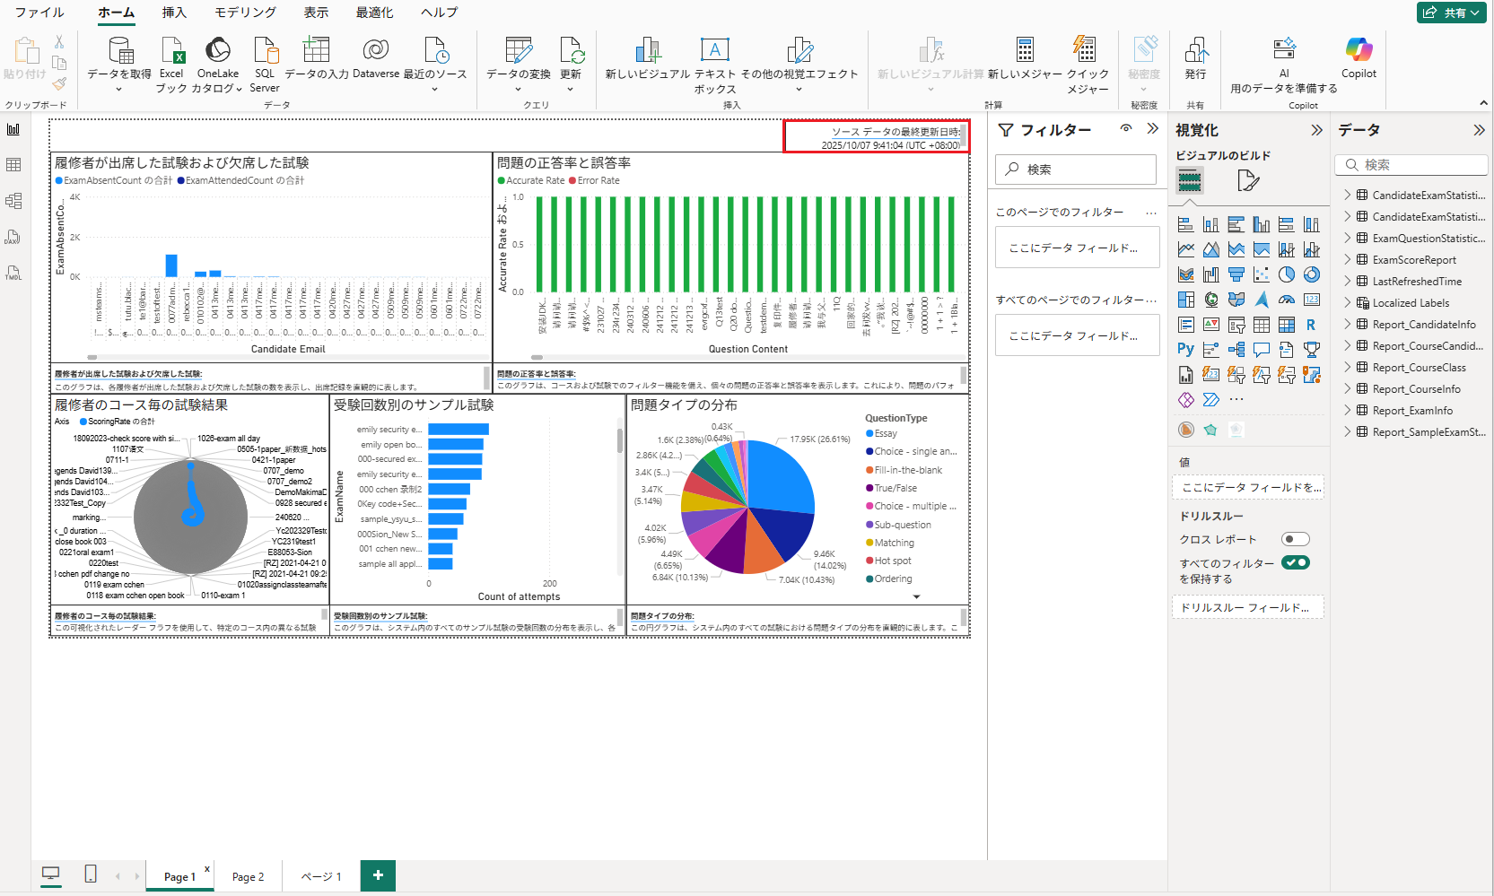Select the matrix visual icon
Image resolution: width=1494 pixels, height=896 pixels.
click(1287, 326)
